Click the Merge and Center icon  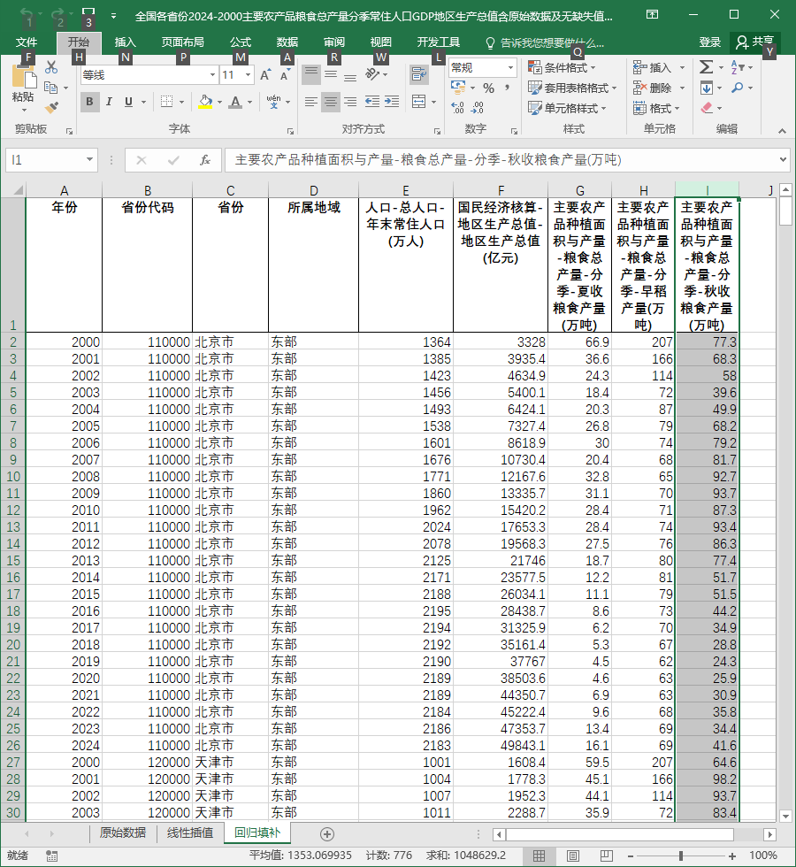(419, 102)
